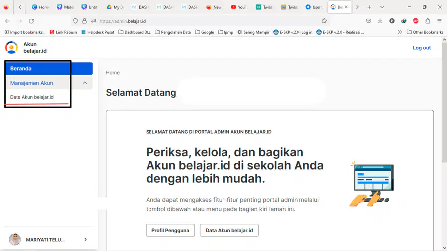Image resolution: width=447 pixels, height=251 pixels.
Task: Open the E-SKP v.2.0 | Log in bookmark
Action: (x=293, y=32)
